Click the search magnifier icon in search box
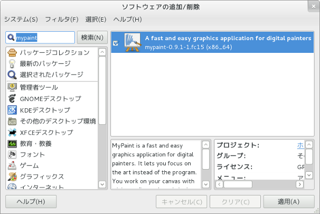 pos(11,38)
